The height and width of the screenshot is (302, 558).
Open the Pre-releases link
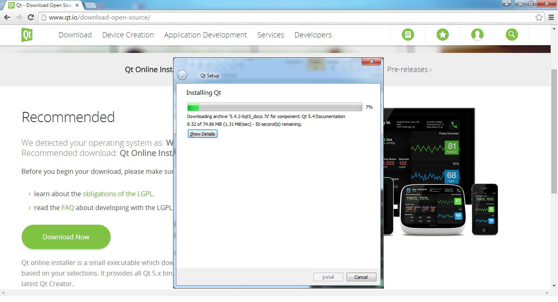click(x=409, y=70)
